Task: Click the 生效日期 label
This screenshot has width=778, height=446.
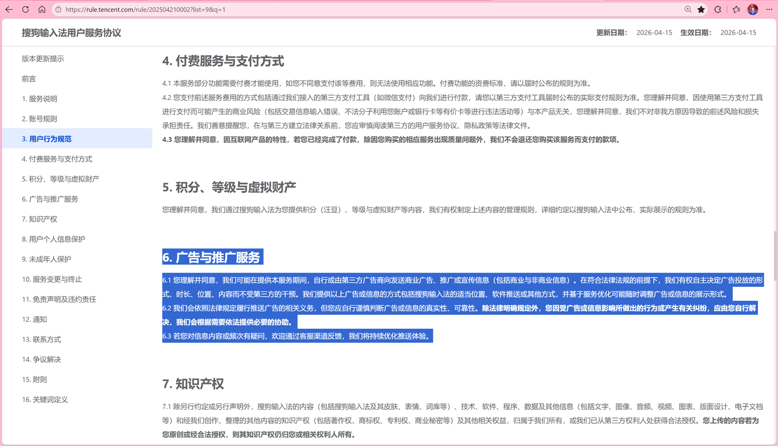Action: click(x=696, y=32)
